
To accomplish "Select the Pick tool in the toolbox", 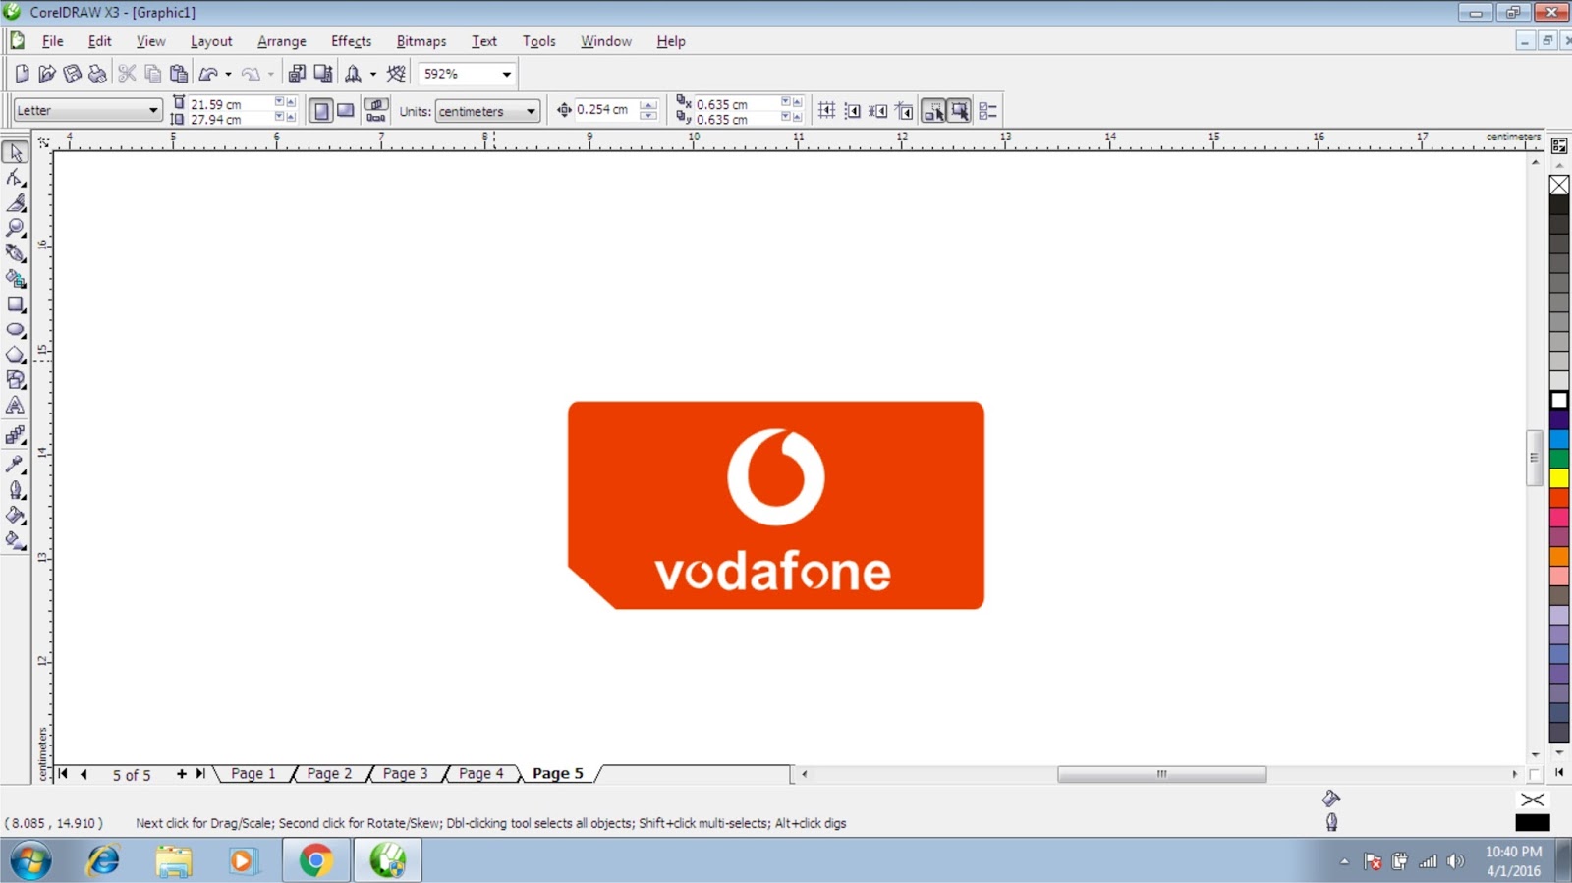I will tap(16, 152).
